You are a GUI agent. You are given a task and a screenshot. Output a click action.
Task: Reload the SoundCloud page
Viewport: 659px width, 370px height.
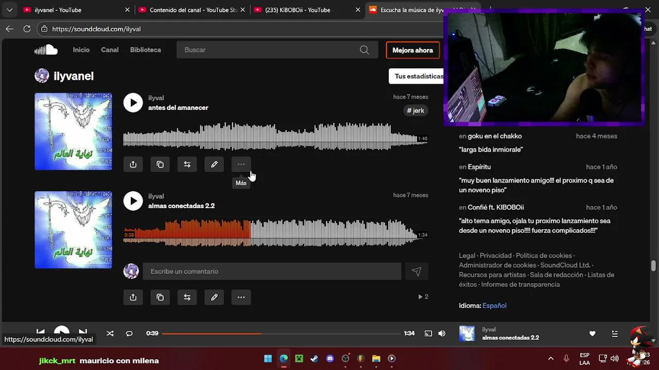tap(27, 29)
